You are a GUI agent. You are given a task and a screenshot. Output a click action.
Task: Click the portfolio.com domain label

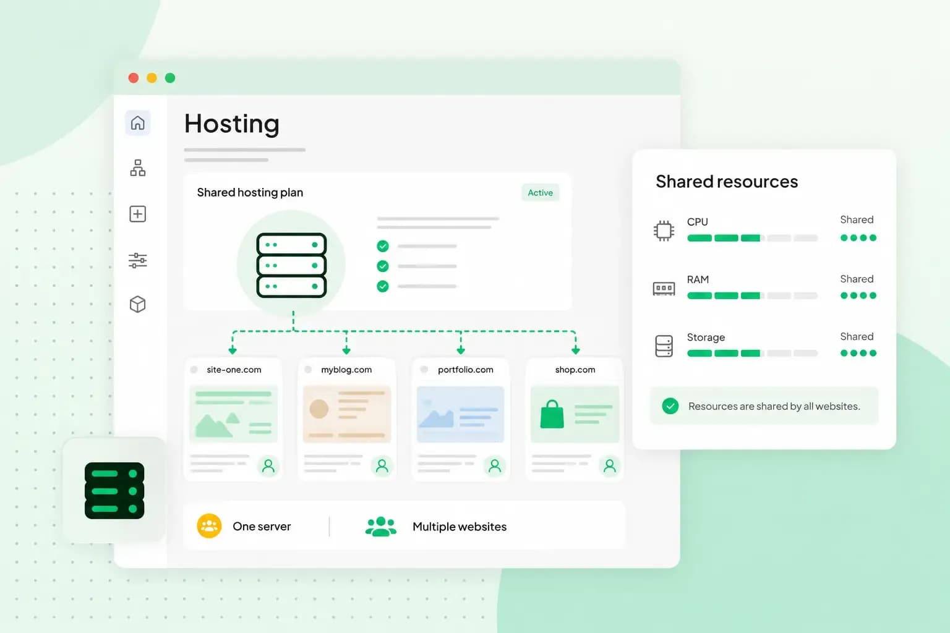[x=466, y=370]
